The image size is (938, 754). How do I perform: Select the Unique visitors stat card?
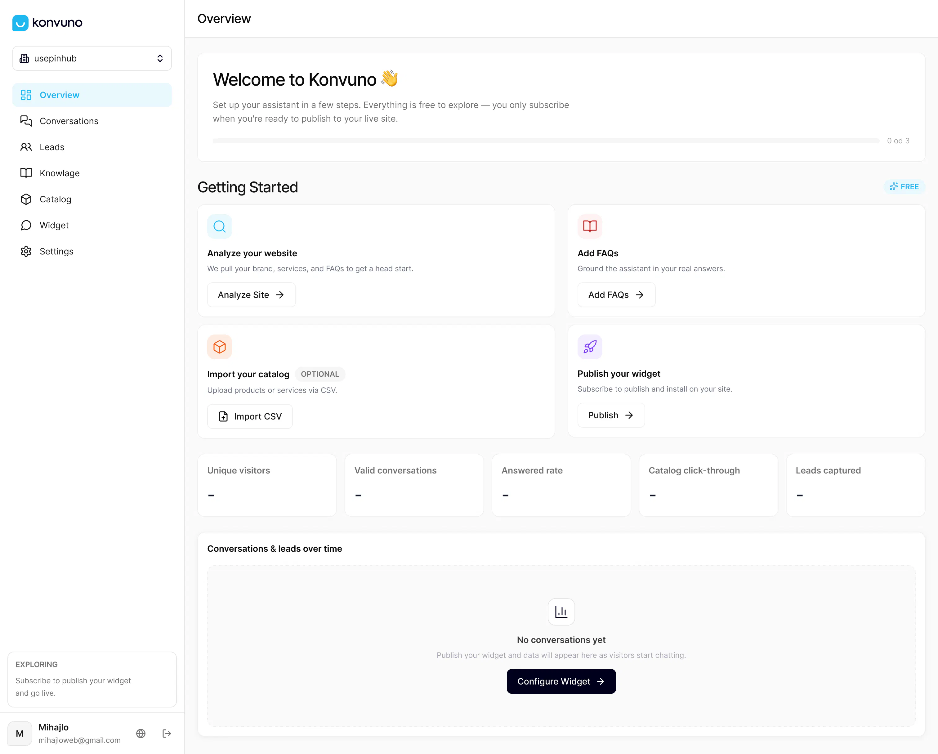pyautogui.click(x=267, y=485)
